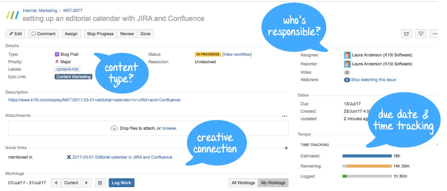Click Stop watching this issue
Viewport: 447px width, 191px height.
374,80
